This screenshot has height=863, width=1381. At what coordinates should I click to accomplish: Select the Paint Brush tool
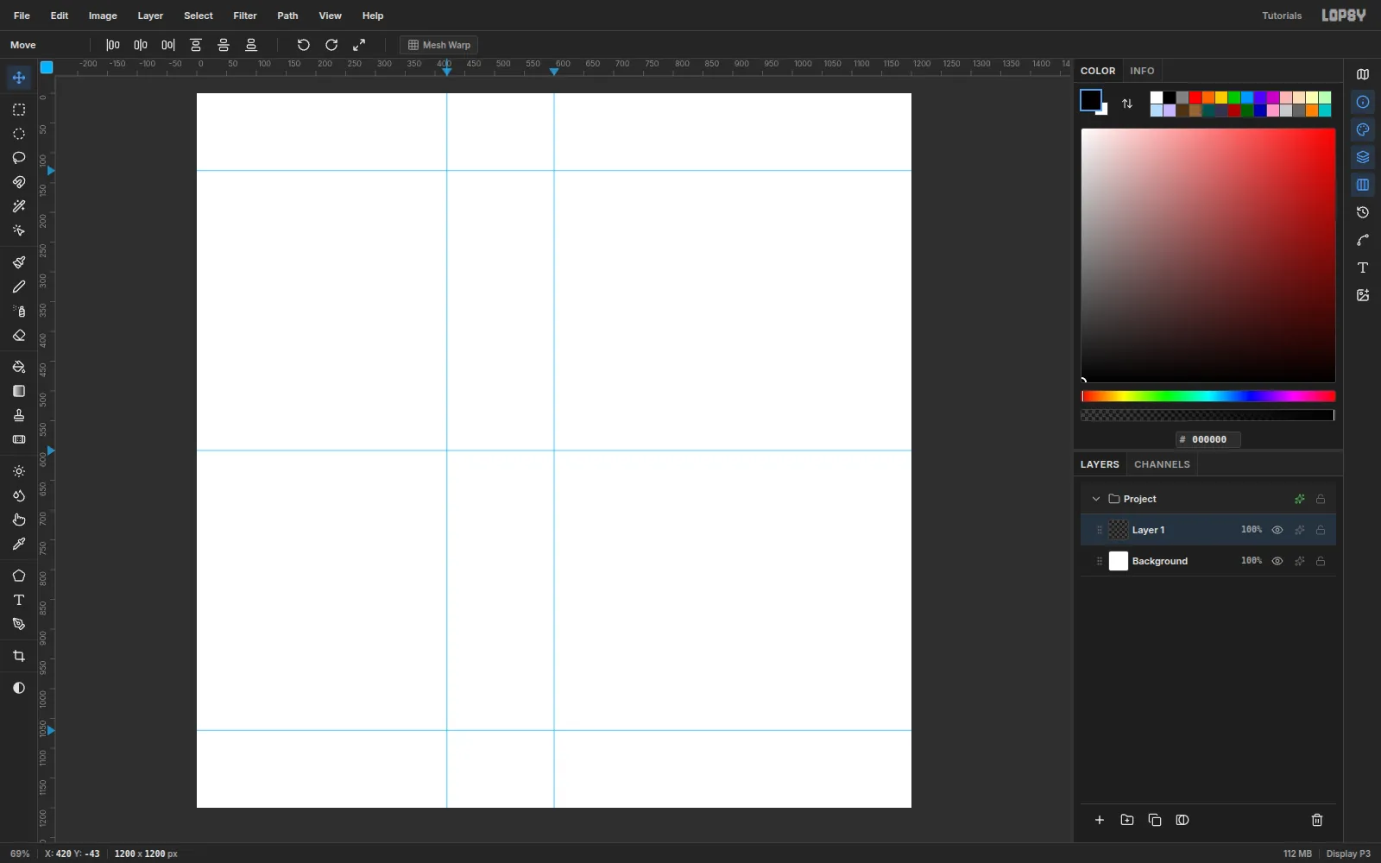(18, 262)
